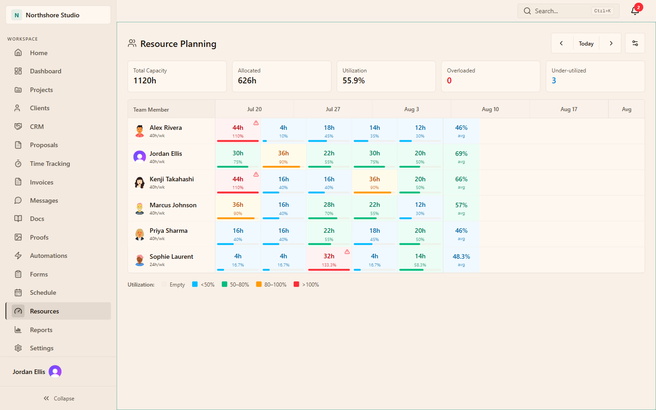The image size is (656, 410).
Task: Open notifications bell with badge
Action: [635, 10]
